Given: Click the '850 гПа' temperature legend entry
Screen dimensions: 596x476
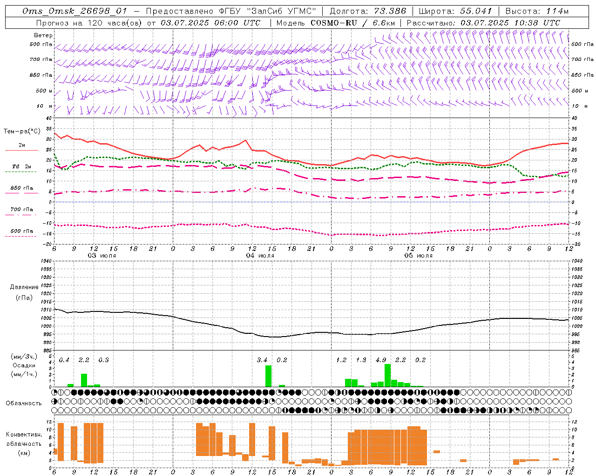Looking at the screenshot, I should coord(22,188).
